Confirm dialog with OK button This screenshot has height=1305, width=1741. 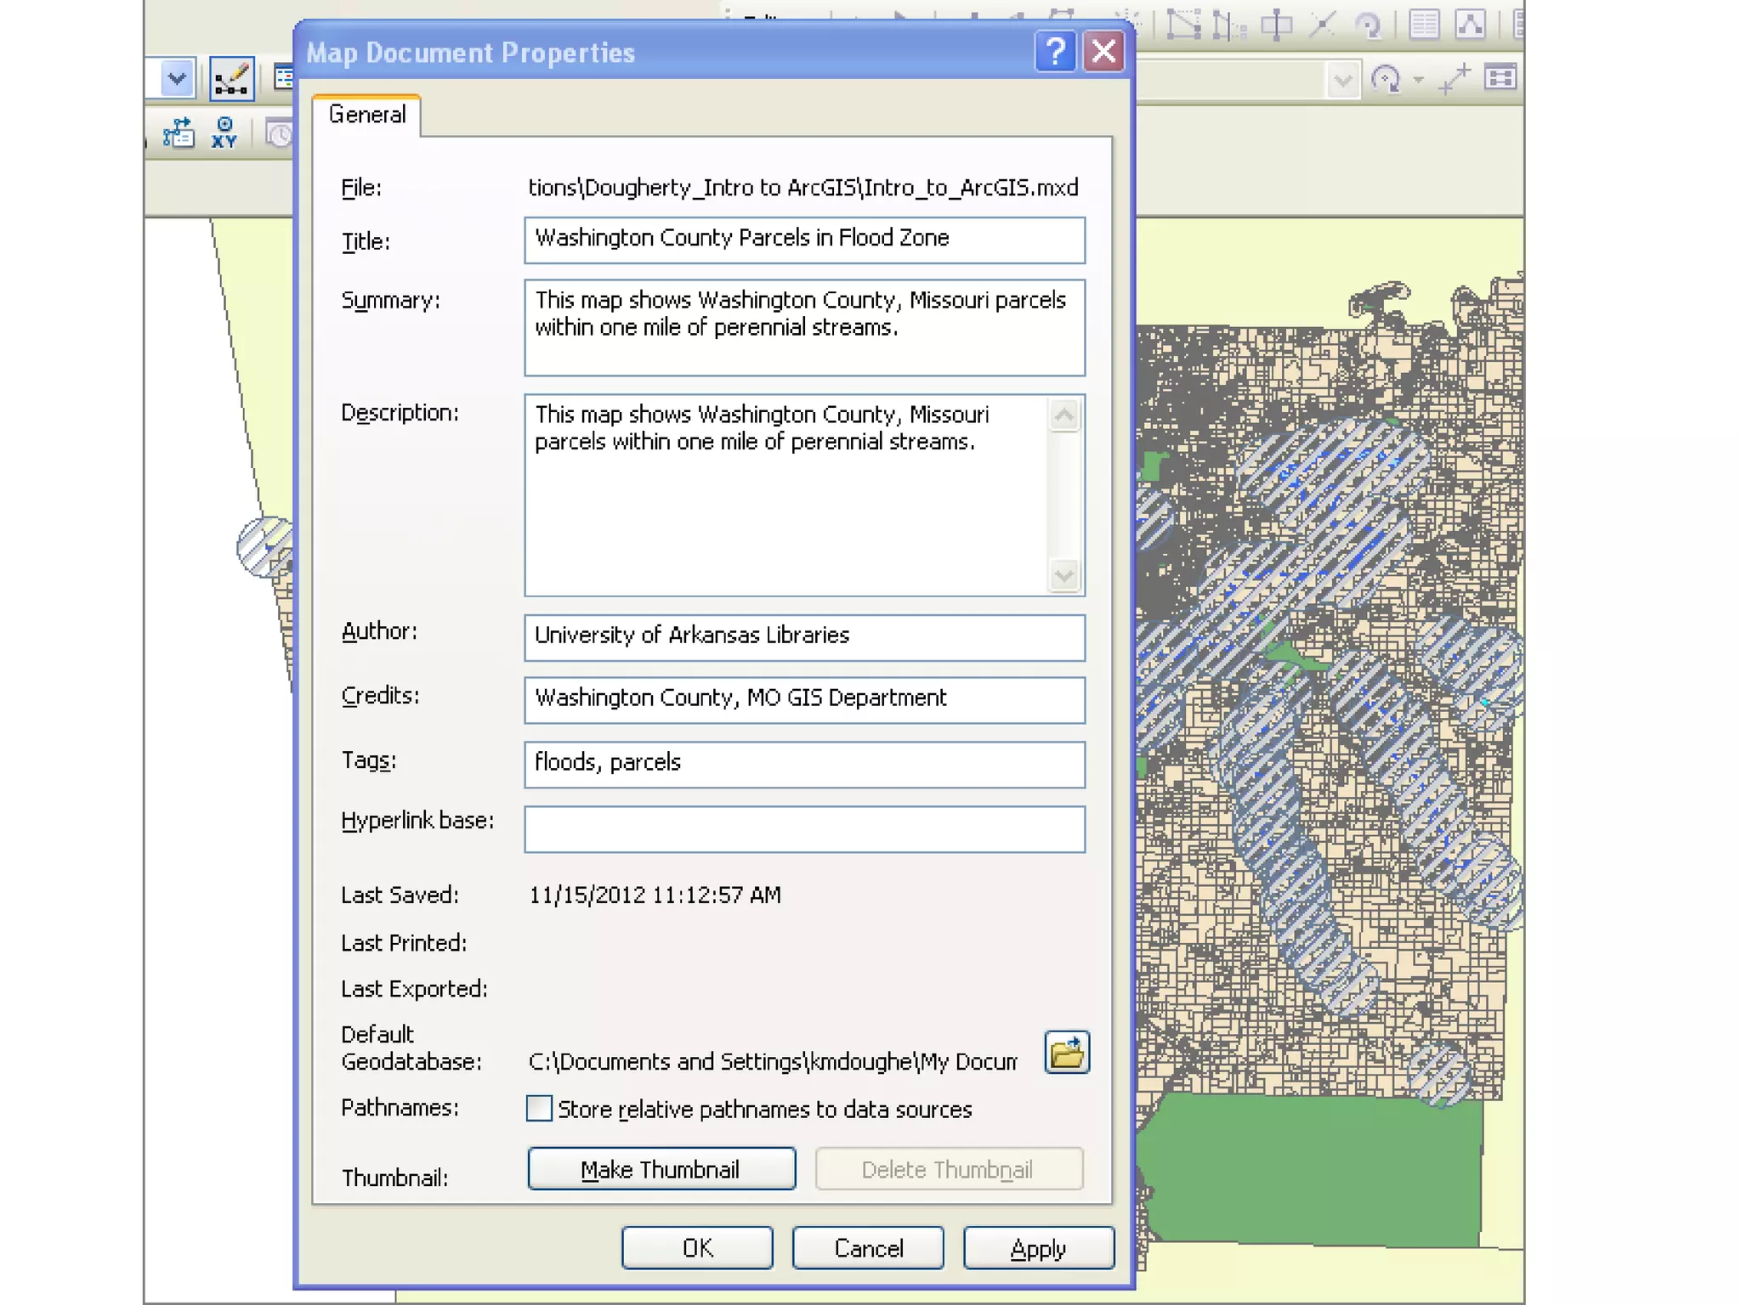click(697, 1248)
